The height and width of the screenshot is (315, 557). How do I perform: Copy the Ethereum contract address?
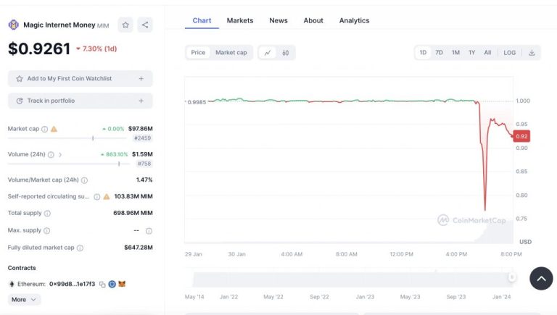click(x=102, y=284)
